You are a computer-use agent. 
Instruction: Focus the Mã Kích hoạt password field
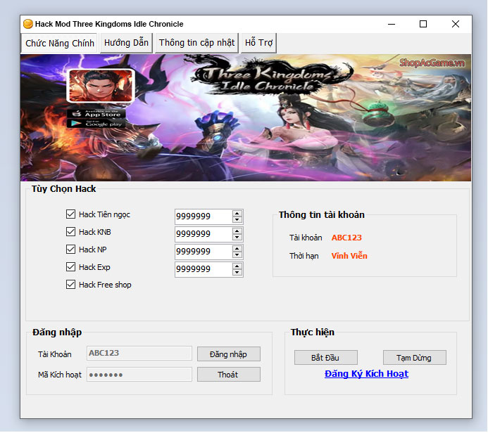coord(139,375)
